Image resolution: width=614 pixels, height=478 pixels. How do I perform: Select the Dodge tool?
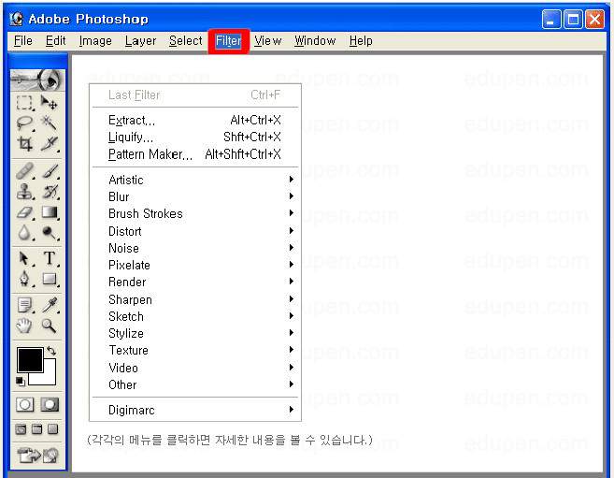[x=50, y=233]
